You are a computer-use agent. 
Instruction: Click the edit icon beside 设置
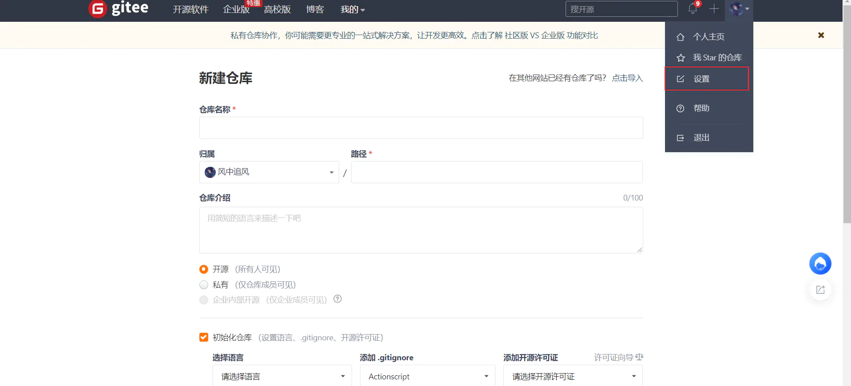680,79
